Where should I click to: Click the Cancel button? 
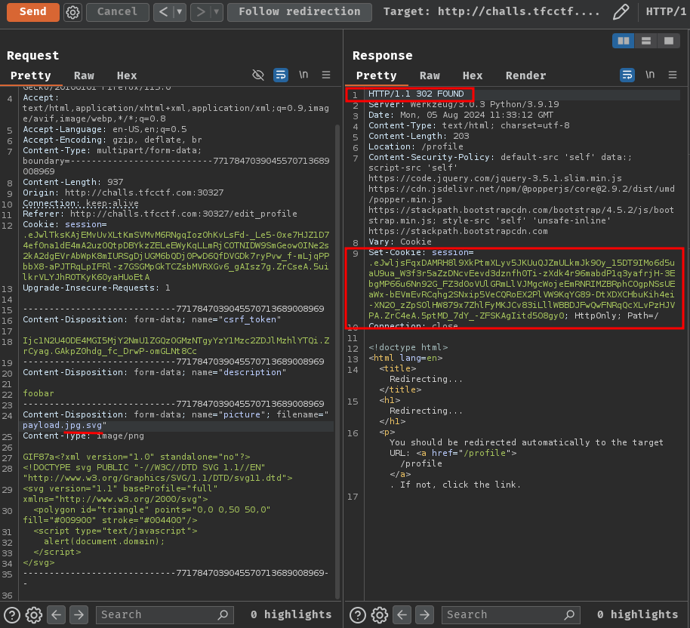[x=118, y=12]
